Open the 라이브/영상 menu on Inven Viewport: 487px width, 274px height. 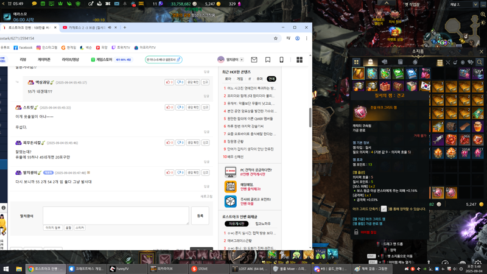(71, 60)
